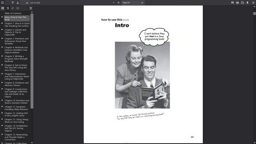
Task: Click document scrollbar down arrow
Action: coord(254,142)
